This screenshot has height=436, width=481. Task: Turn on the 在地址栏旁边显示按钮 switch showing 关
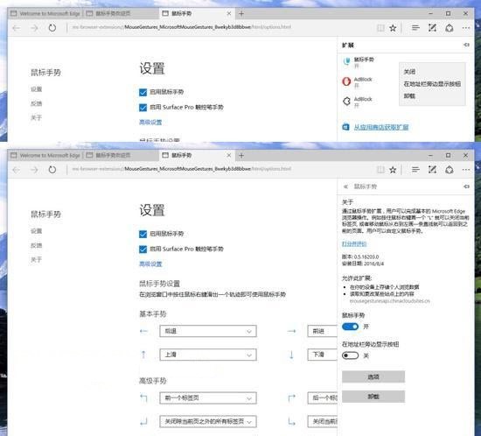point(350,355)
